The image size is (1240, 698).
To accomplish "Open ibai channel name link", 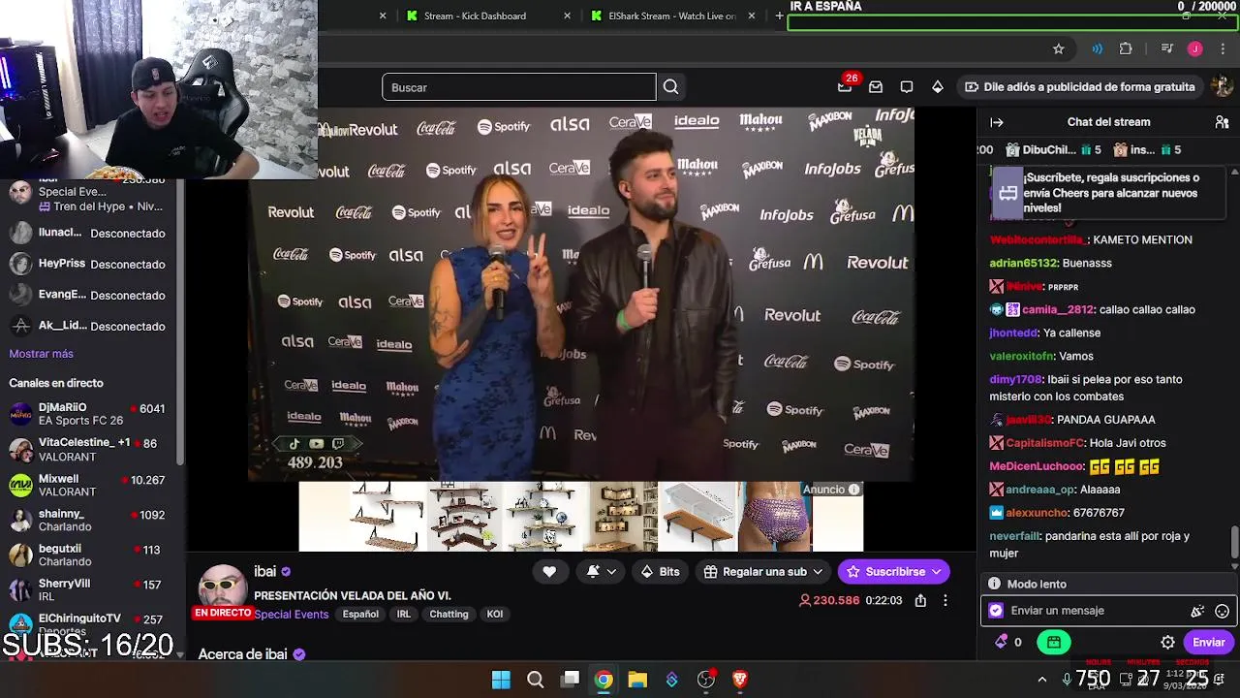I will pyautogui.click(x=265, y=572).
